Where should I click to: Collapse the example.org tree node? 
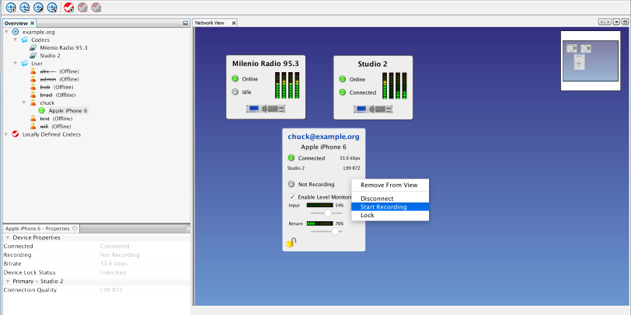tap(7, 32)
